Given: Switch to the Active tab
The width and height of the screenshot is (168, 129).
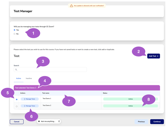Looking at the screenshot, I should [x=19, y=78].
